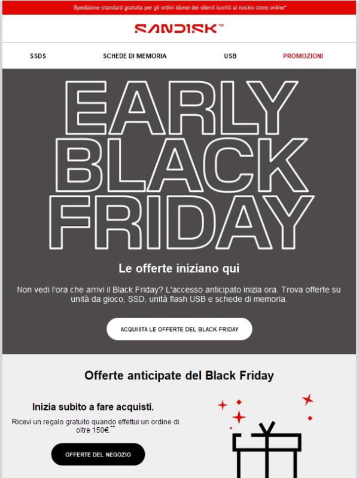Click the SanDisk logo
The height and width of the screenshot is (478, 359).
pos(174,28)
